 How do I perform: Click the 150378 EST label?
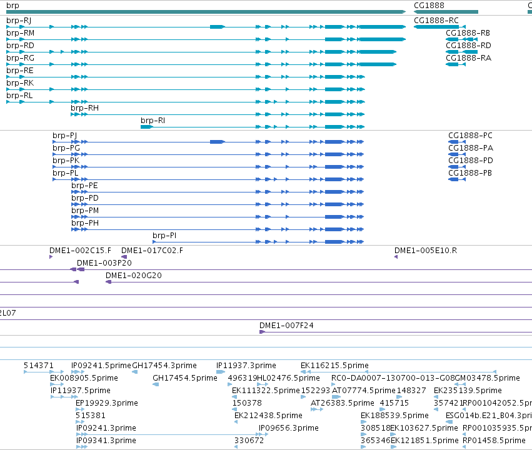tap(247, 403)
